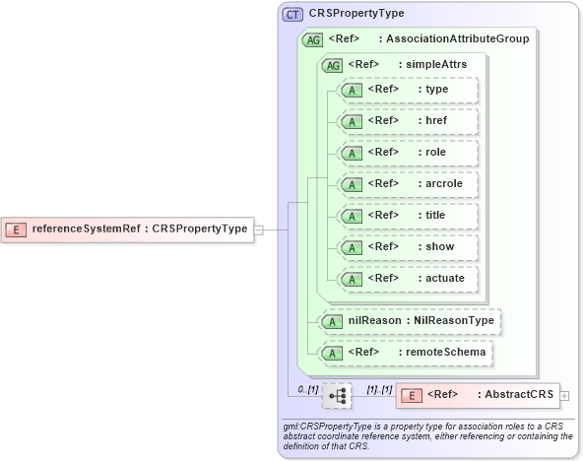The width and height of the screenshot is (583, 461).
Task: Select the remoteSchema attribute name
Action: [x=445, y=352]
